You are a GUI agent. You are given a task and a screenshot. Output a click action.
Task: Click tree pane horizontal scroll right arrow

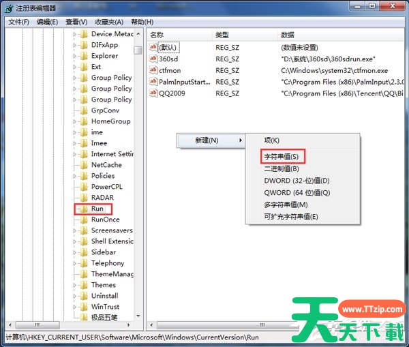click(x=128, y=325)
